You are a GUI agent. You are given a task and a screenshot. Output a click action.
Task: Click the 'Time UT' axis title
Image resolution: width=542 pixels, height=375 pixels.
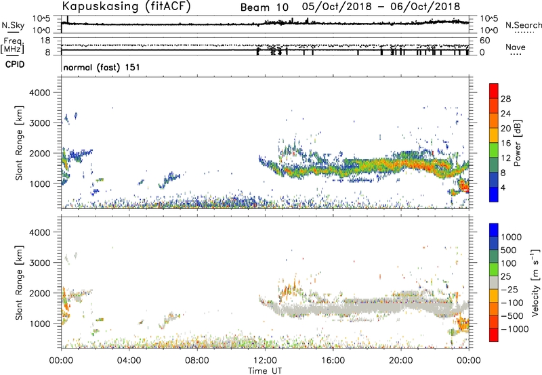pyautogui.click(x=265, y=371)
